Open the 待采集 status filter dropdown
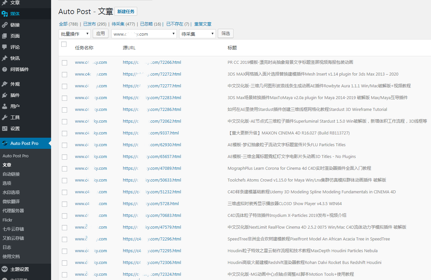The width and height of the screenshot is (431, 280). pos(197,34)
